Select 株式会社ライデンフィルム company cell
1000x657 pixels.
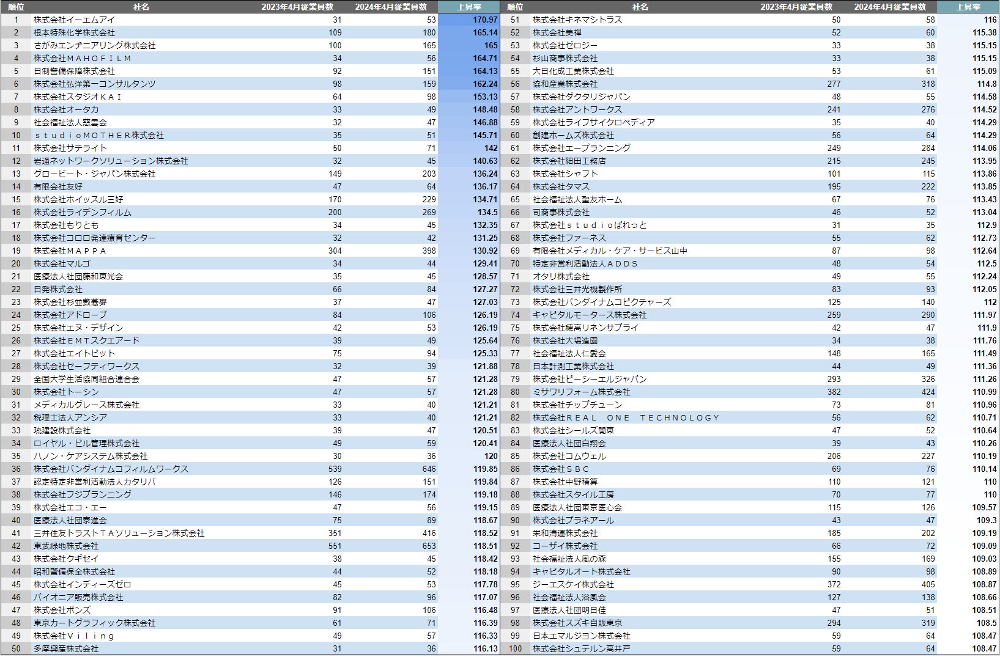tap(83, 212)
